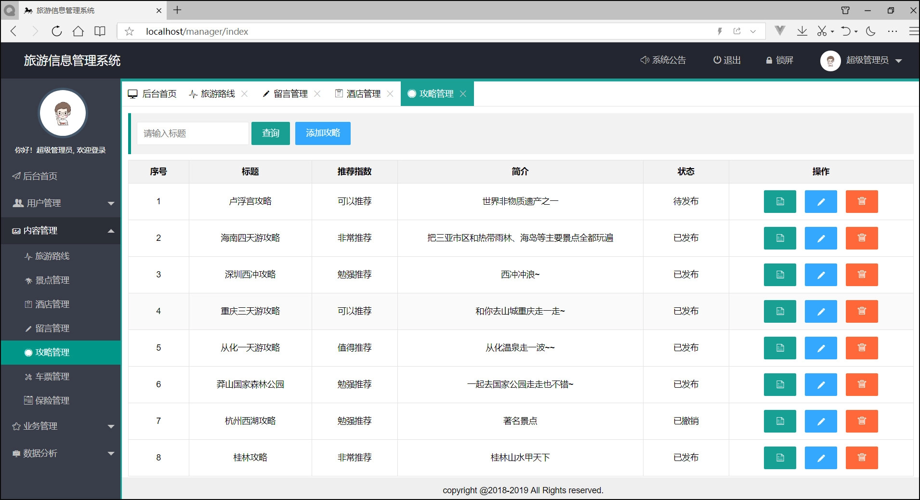Click the blue edit pencil for 海南四天游攻略
This screenshot has height=500, width=920.
(820, 238)
